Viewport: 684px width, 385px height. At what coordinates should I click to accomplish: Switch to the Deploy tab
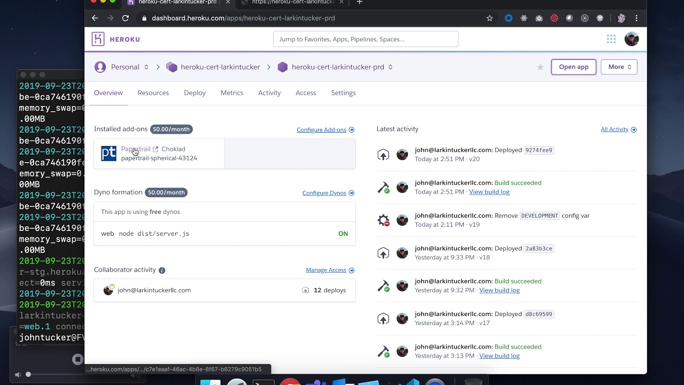[195, 93]
